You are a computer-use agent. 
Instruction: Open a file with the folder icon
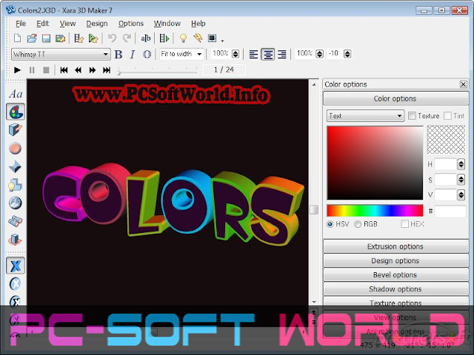[32, 38]
